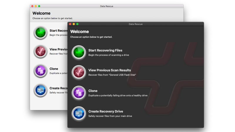
Task: Choose Create Recovery Drive heading in dark window
Action: [105, 111]
